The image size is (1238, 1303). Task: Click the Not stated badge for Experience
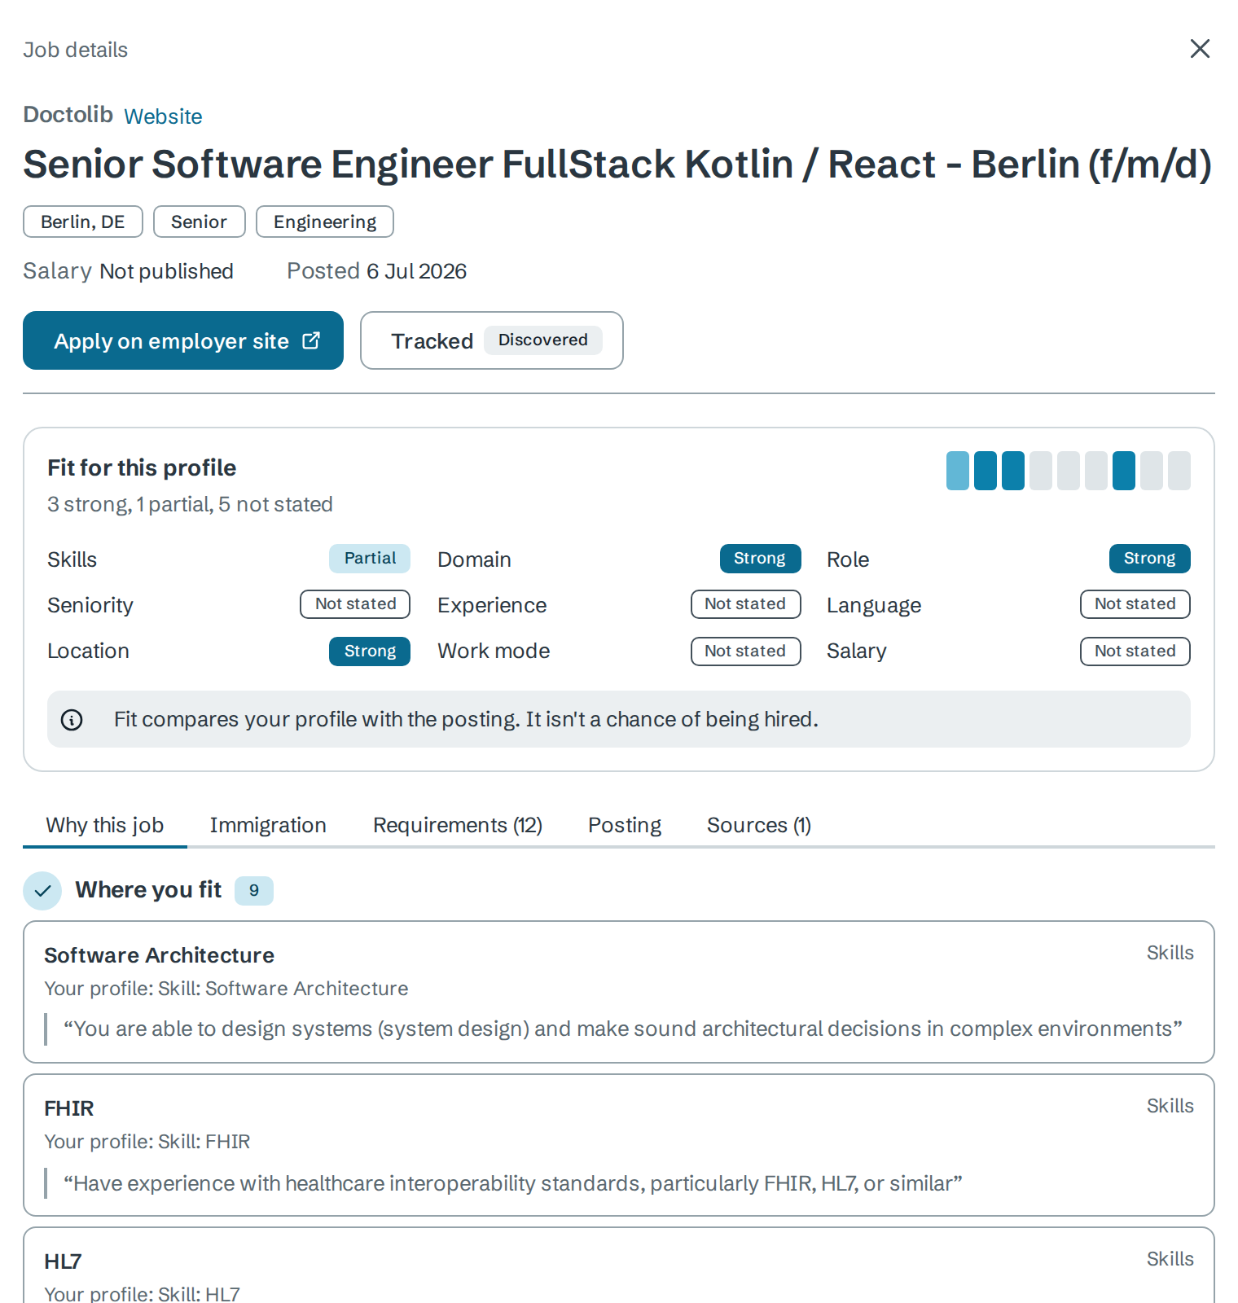746,604
